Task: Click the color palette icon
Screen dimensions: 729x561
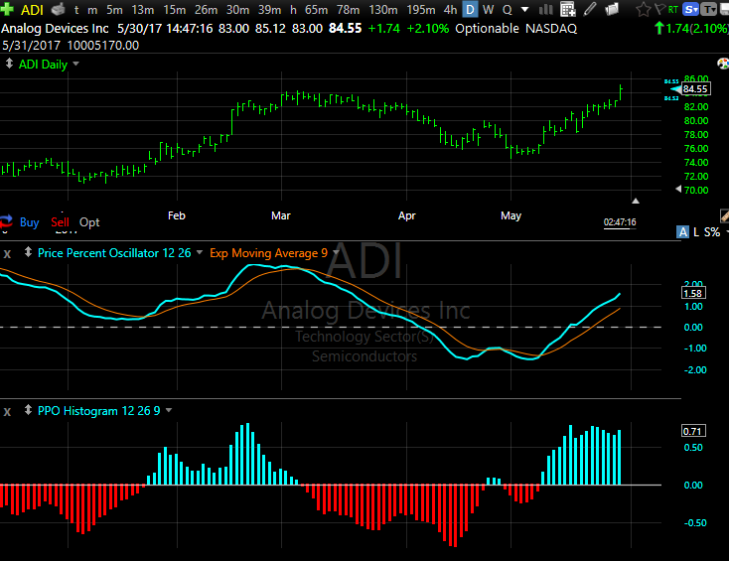Action: click(723, 64)
